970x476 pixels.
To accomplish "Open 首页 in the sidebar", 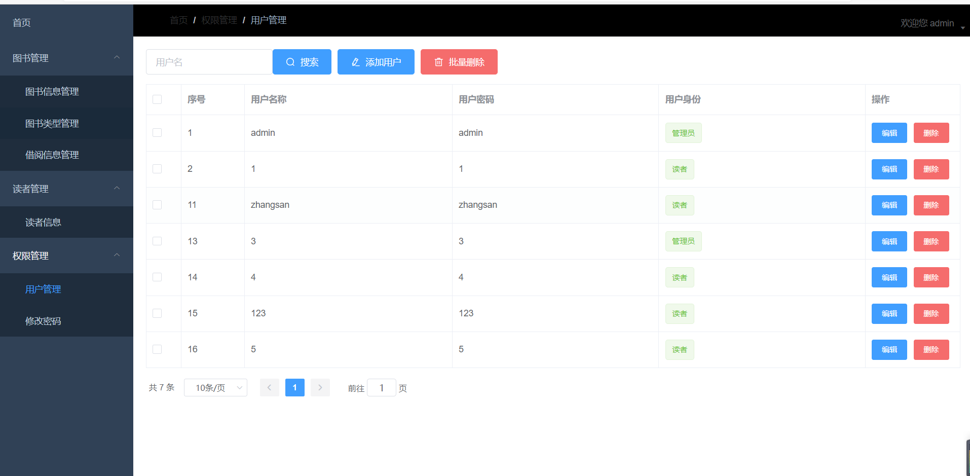I will (x=66, y=22).
